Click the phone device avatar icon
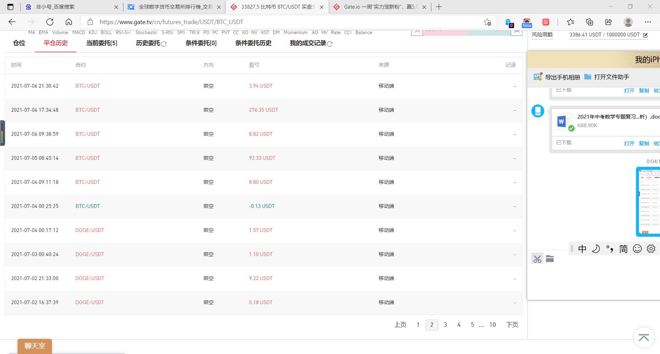660x354 pixels. click(538, 111)
